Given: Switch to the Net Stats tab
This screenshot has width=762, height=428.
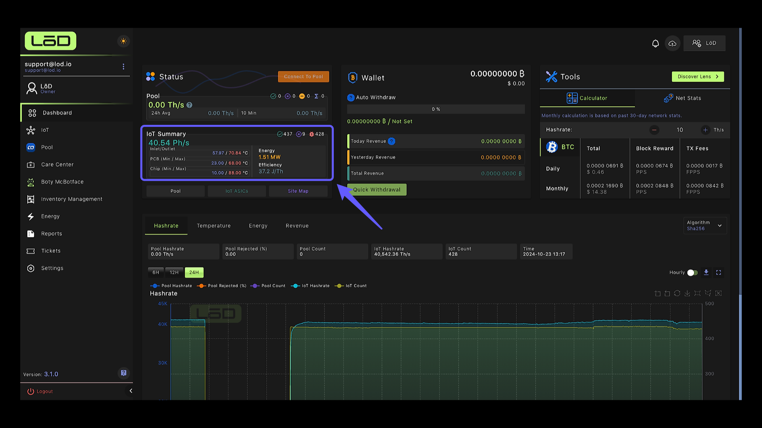Looking at the screenshot, I should point(682,98).
